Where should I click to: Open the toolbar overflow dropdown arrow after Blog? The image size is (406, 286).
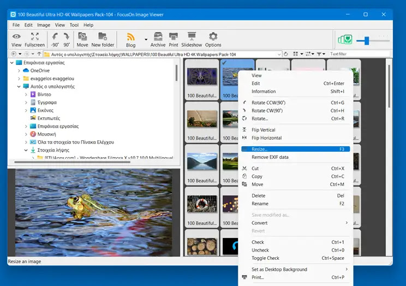[146, 40]
